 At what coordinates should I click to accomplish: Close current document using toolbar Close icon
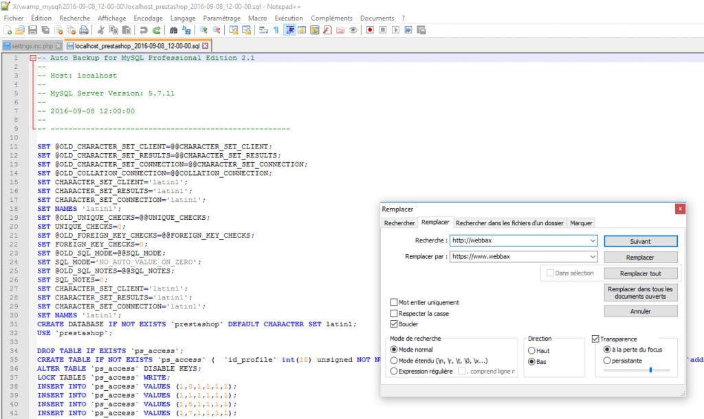pos(58,30)
